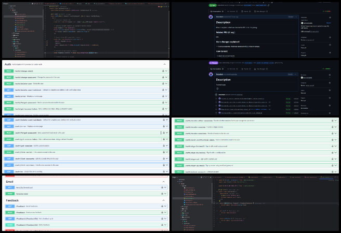Click author avatar beside Open pull request description

(x=211, y=17)
